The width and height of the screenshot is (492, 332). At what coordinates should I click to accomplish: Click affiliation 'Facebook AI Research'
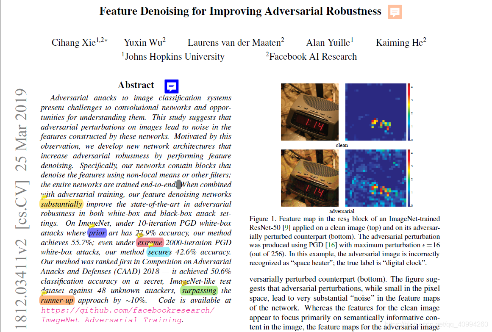point(313,57)
